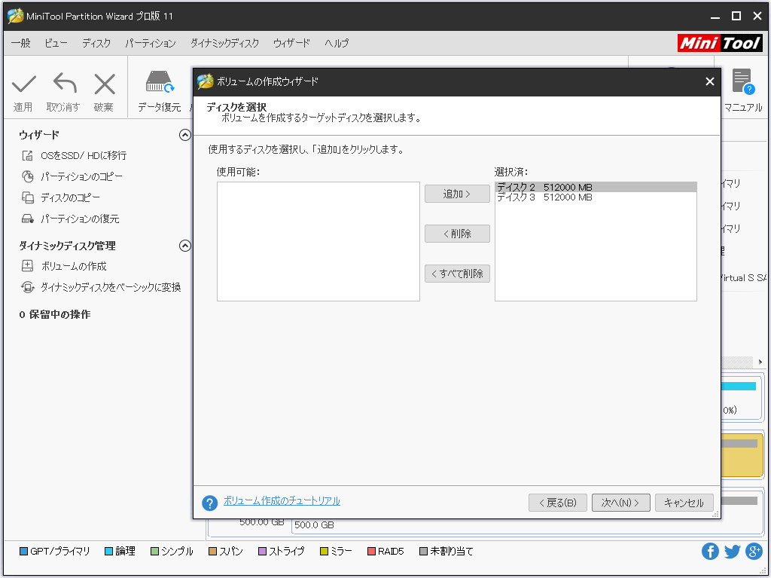Open the ディスク menu
Screen dimensions: 771x578
coord(96,43)
